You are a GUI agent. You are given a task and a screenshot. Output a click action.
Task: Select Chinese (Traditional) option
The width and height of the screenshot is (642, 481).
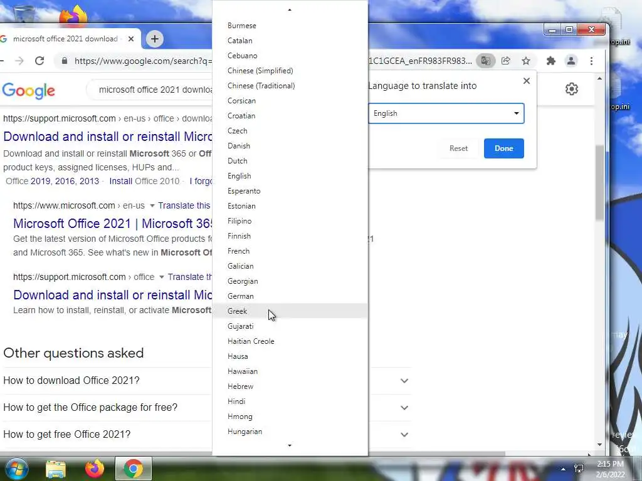(290, 85)
